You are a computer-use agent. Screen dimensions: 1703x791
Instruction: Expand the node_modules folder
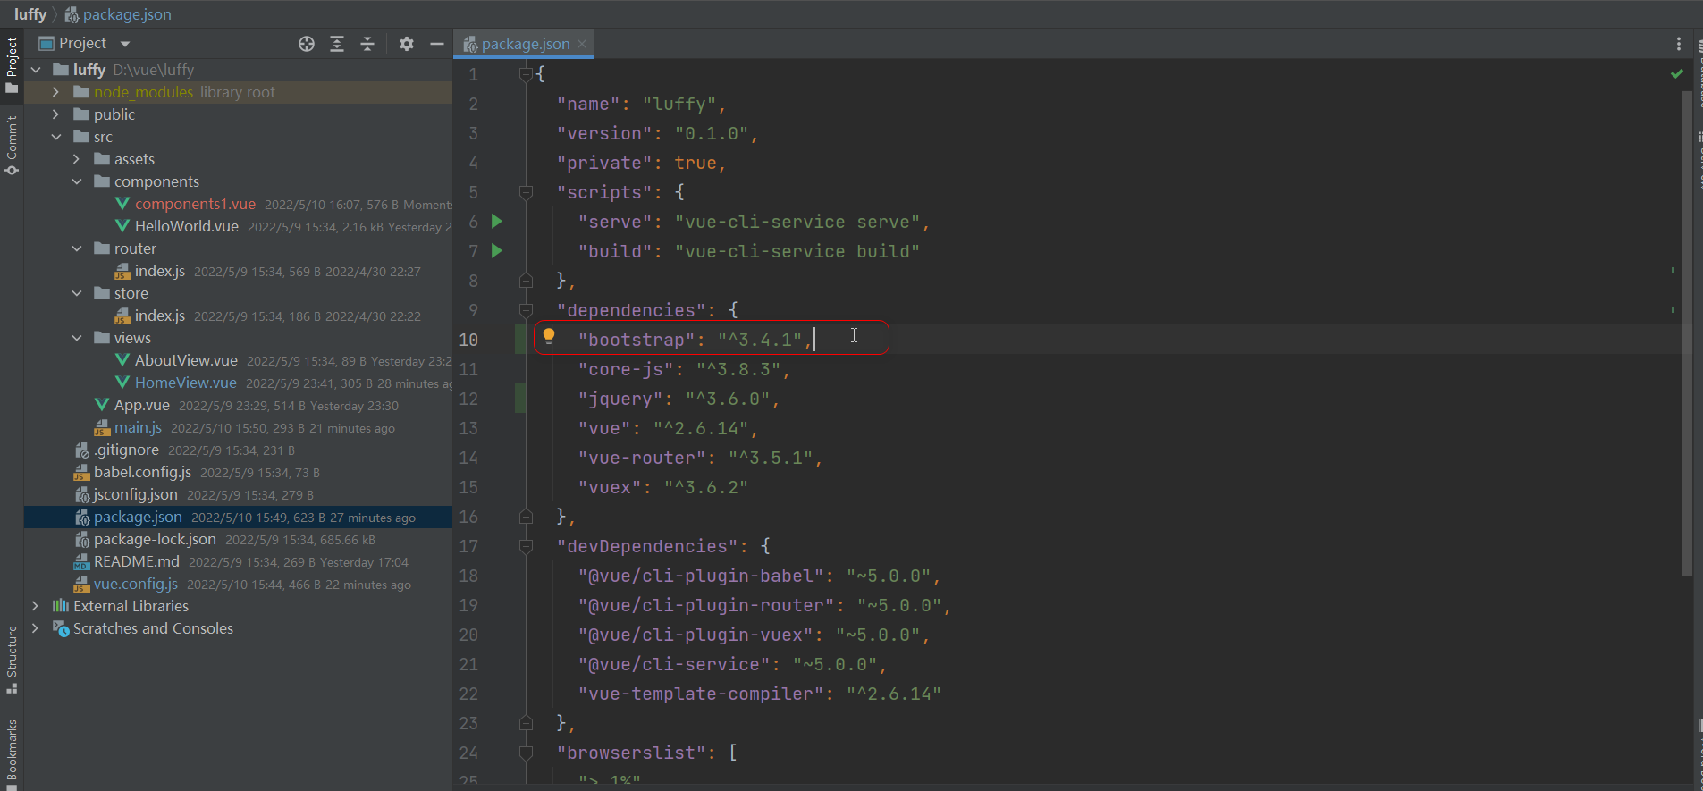(55, 92)
